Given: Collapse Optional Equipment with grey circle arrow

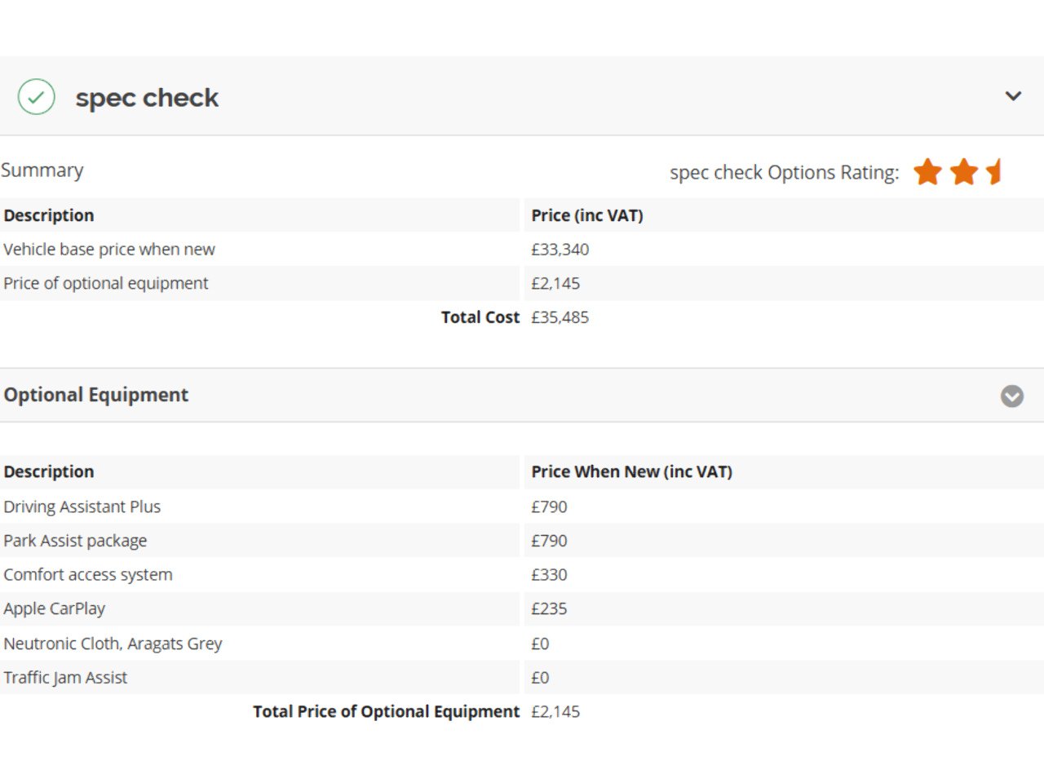Looking at the screenshot, I should point(1011,396).
